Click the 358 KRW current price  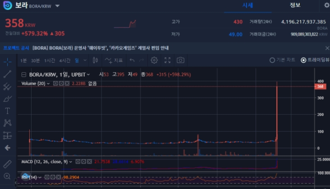pyautogui.click(x=20, y=23)
